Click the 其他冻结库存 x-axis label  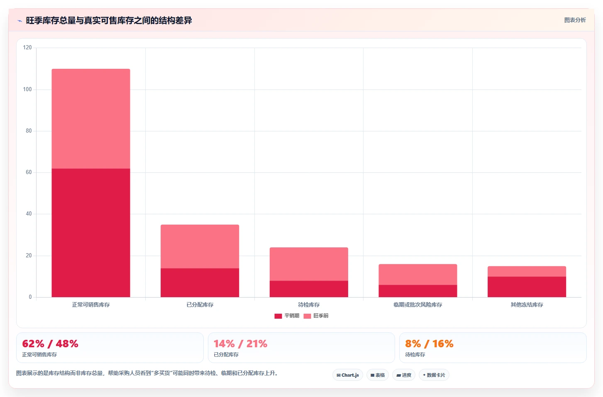click(x=527, y=305)
